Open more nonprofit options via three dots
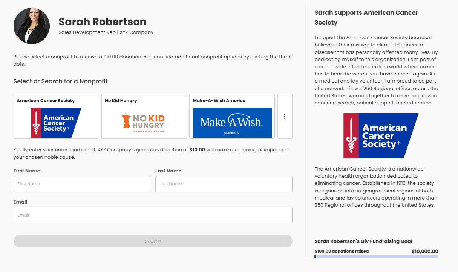458x272 pixels. tap(285, 117)
